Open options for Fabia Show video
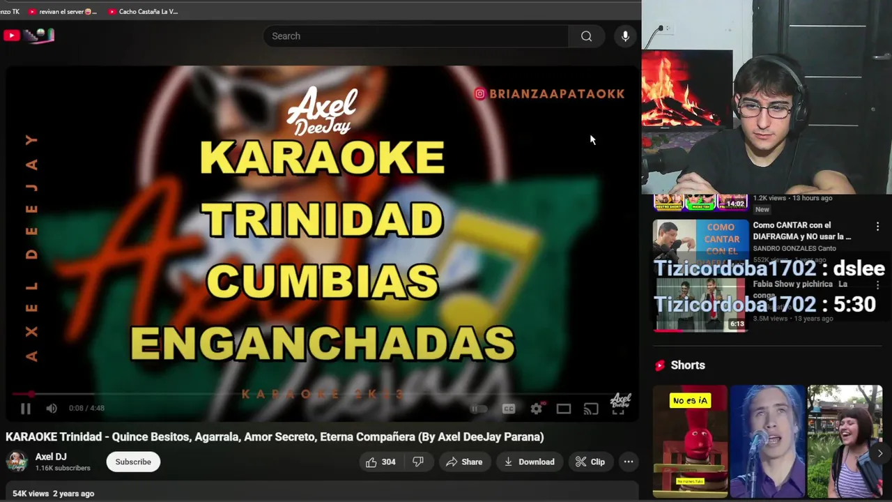The width and height of the screenshot is (892, 502). 877,285
